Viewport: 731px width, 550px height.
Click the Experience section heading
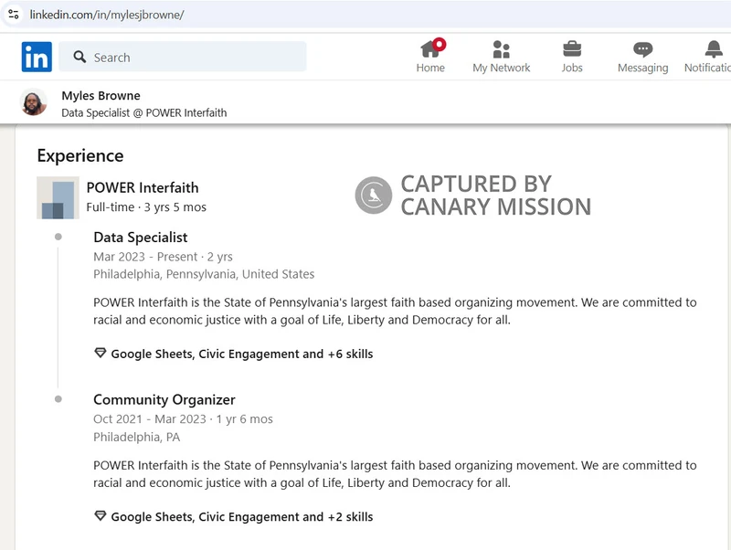coord(80,155)
